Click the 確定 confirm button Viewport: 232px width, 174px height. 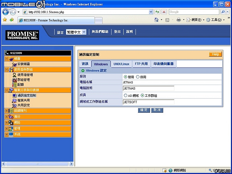[144, 110]
